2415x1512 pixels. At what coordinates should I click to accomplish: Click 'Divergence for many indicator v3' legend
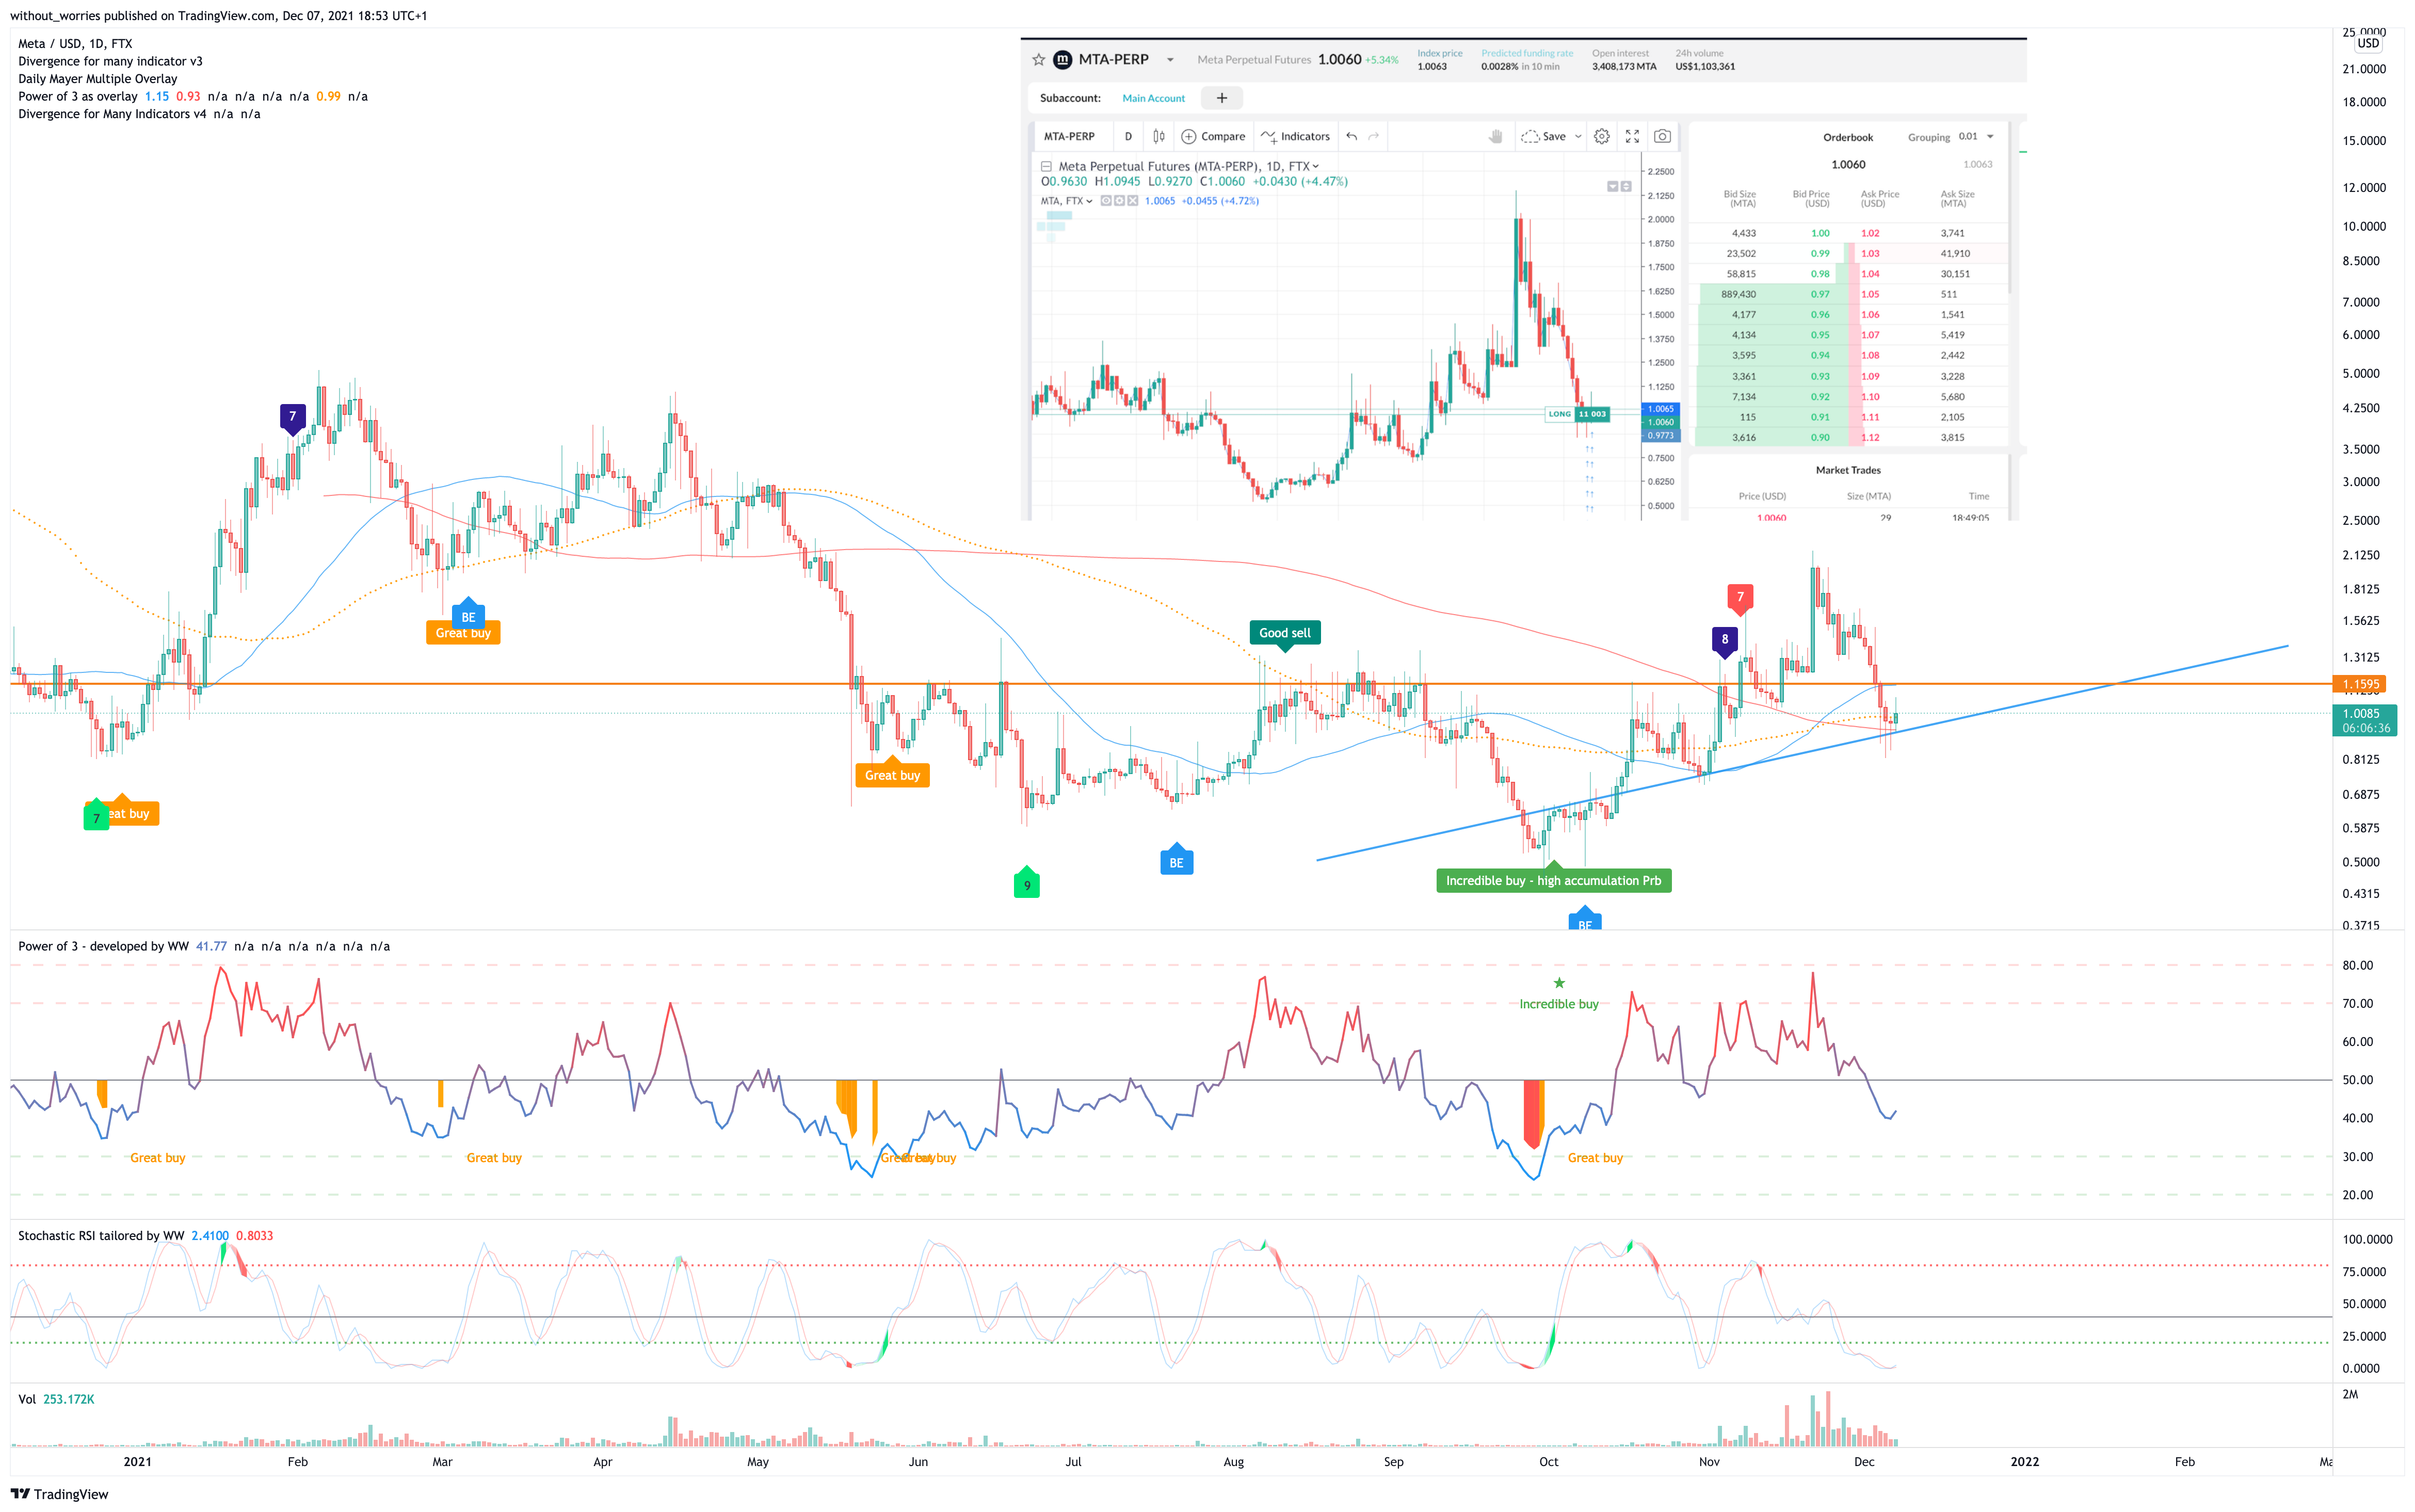point(110,61)
